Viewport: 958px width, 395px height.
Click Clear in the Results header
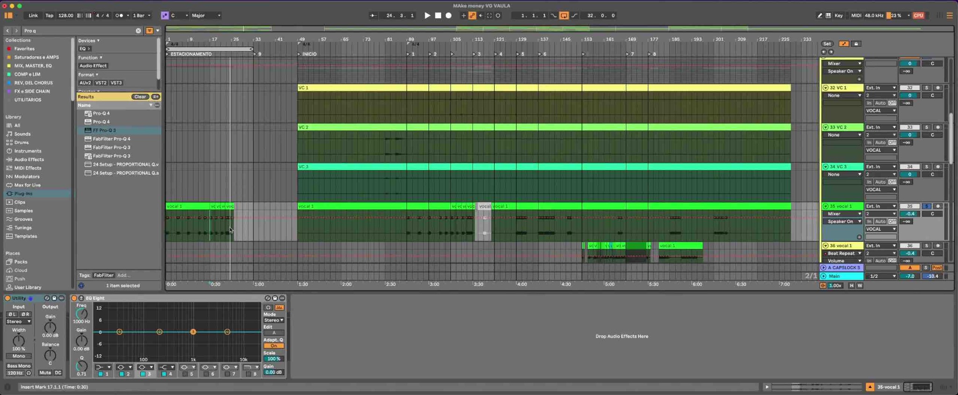click(x=140, y=97)
